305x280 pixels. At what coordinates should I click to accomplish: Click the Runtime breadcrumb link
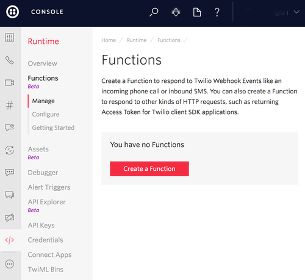point(137,40)
